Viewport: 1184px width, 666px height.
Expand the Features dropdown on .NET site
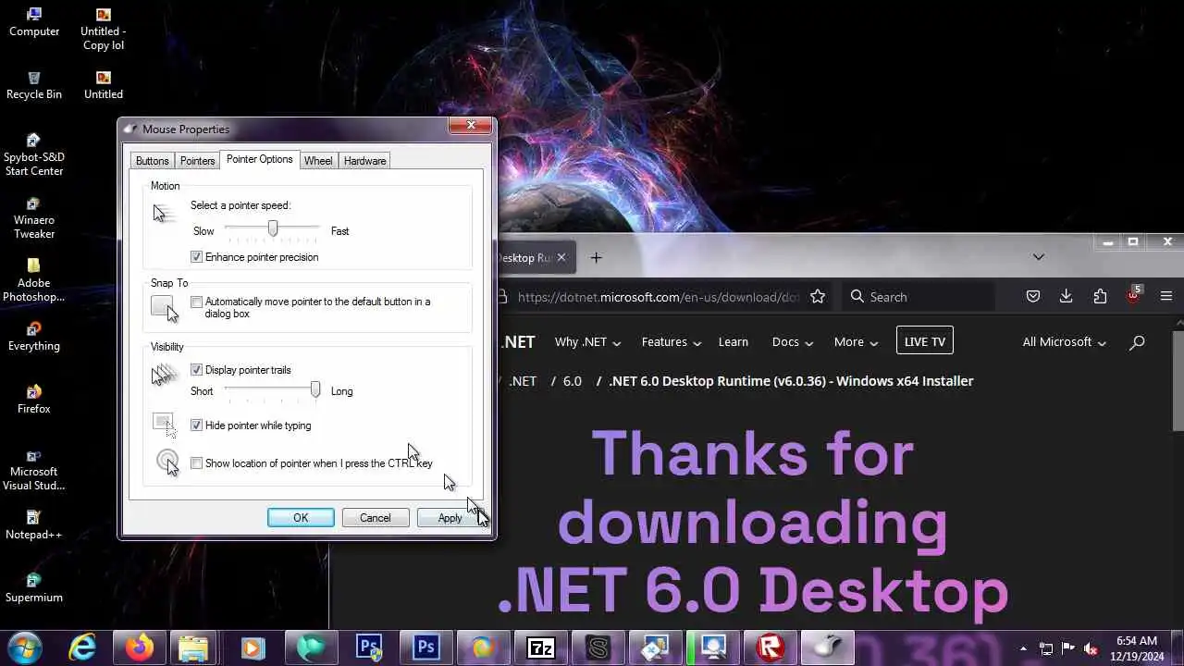pos(672,342)
